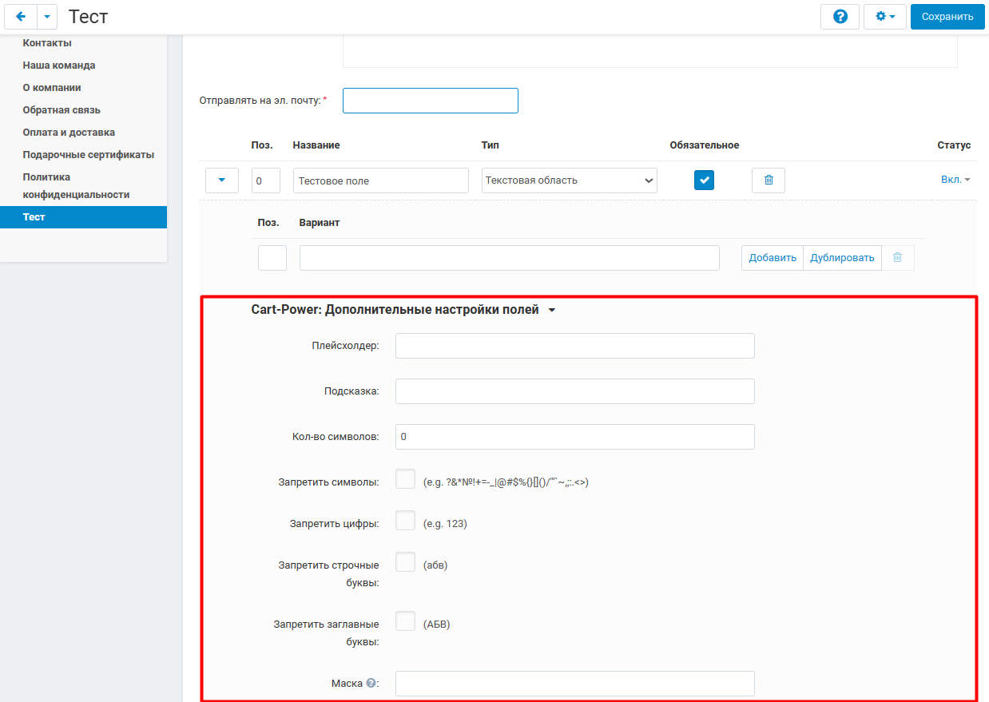Focus the Маска input field
Viewport: 989px width, 702px height.
pos(575,684)
